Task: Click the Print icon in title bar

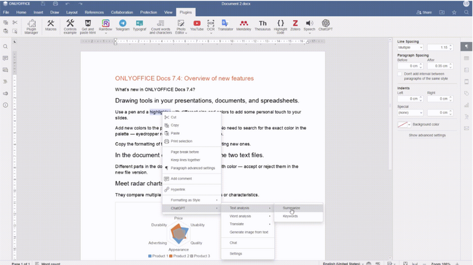Action: 55,4
